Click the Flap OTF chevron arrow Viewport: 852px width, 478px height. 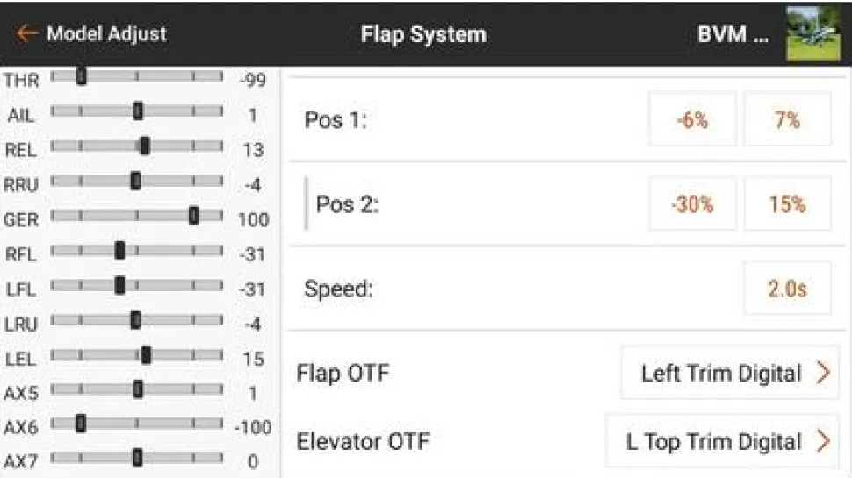coord(823,374)
